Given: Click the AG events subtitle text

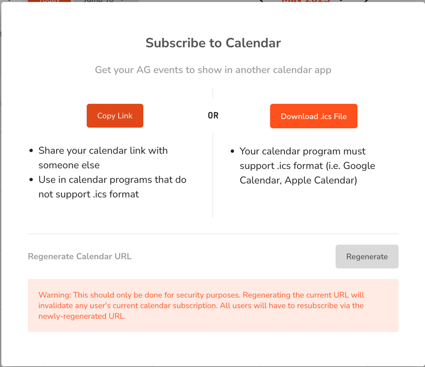Looking at the screenshot, I should pos(213,70).
